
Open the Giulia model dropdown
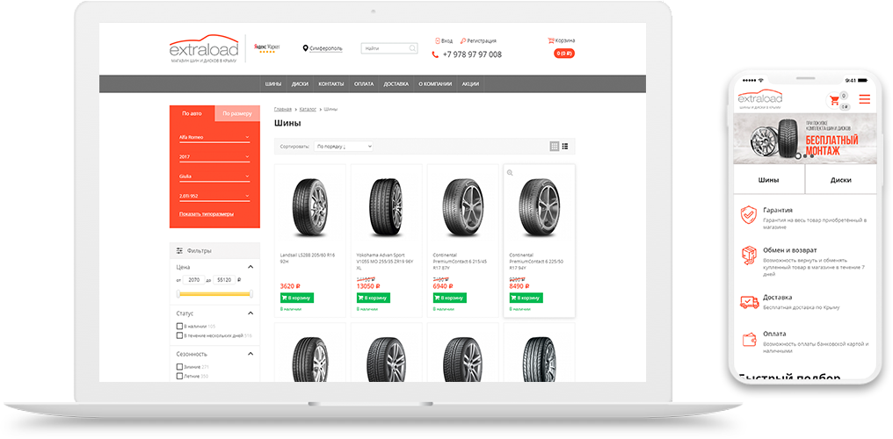click(x=214, y=176)
